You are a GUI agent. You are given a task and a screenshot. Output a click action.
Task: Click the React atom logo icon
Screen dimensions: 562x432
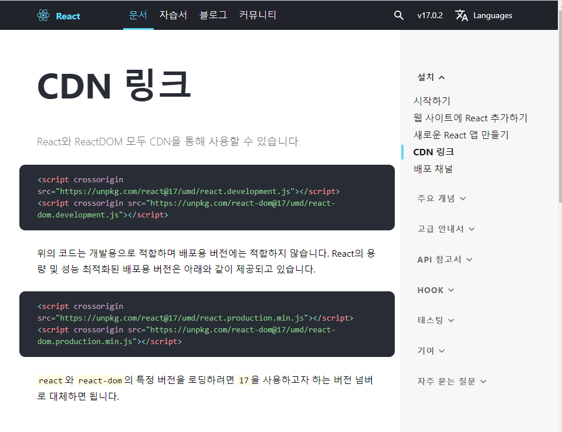(x=43, y=15)
